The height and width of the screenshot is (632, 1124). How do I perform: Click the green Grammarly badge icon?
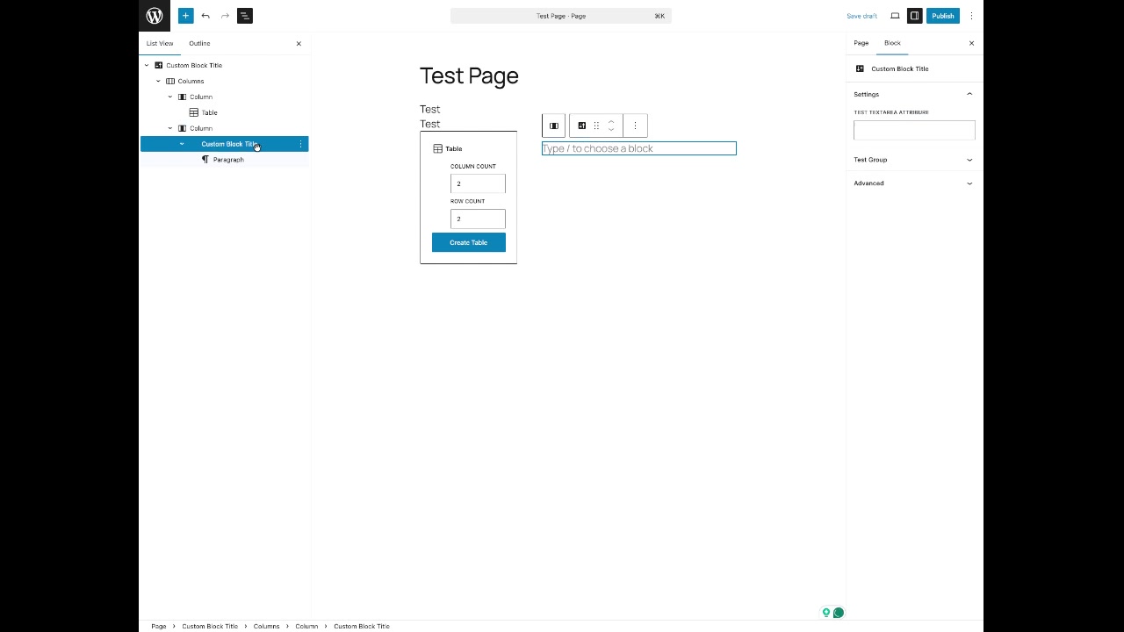pos(839,613)
